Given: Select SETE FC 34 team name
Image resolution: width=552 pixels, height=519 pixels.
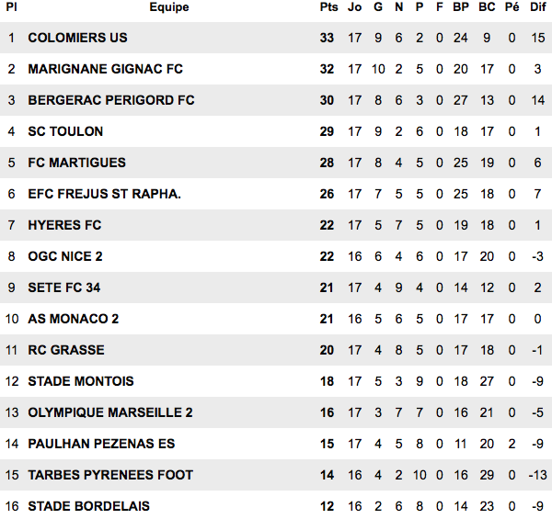Looking at the screenshot, I should coord(64,288).
